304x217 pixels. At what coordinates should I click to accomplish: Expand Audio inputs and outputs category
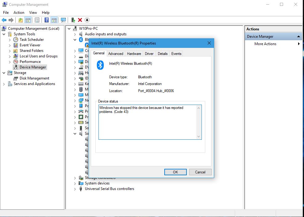(x=75, y=34)
